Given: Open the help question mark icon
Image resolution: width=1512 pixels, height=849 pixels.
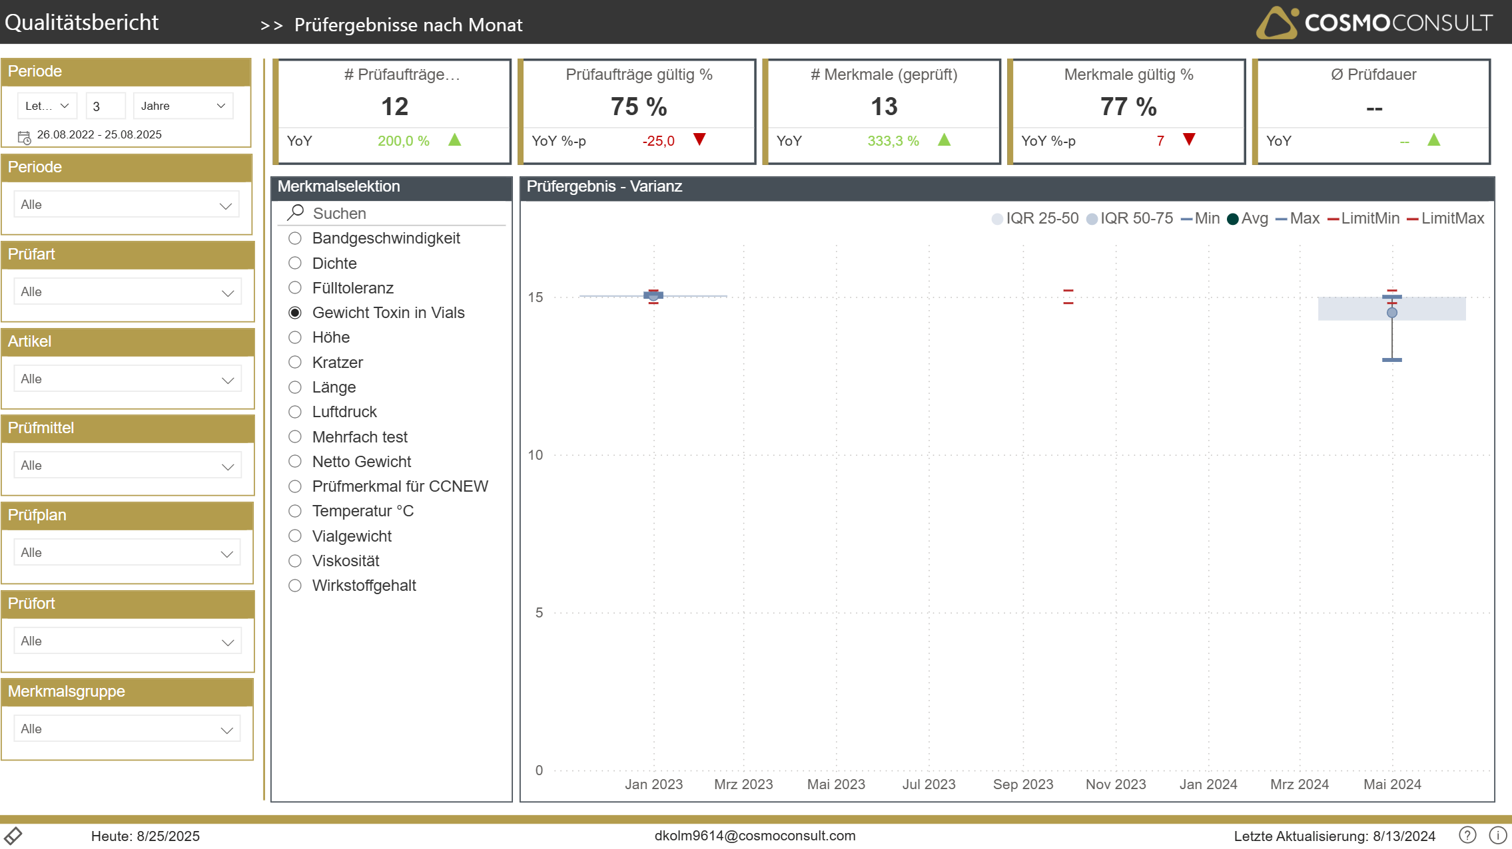Looking at the screenshot, I should [1467, 835].
